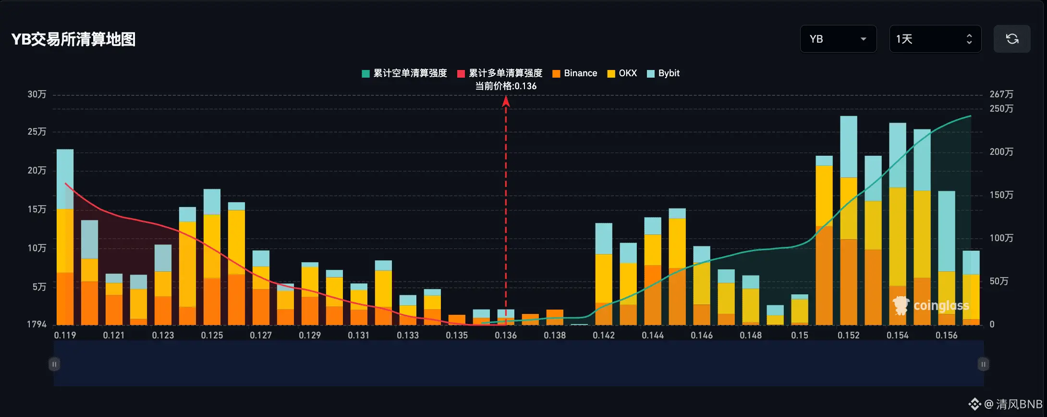Select the stacked bar above price 0.142
This screenshot has width=1047, height=417.
click(x=604, y=274)
